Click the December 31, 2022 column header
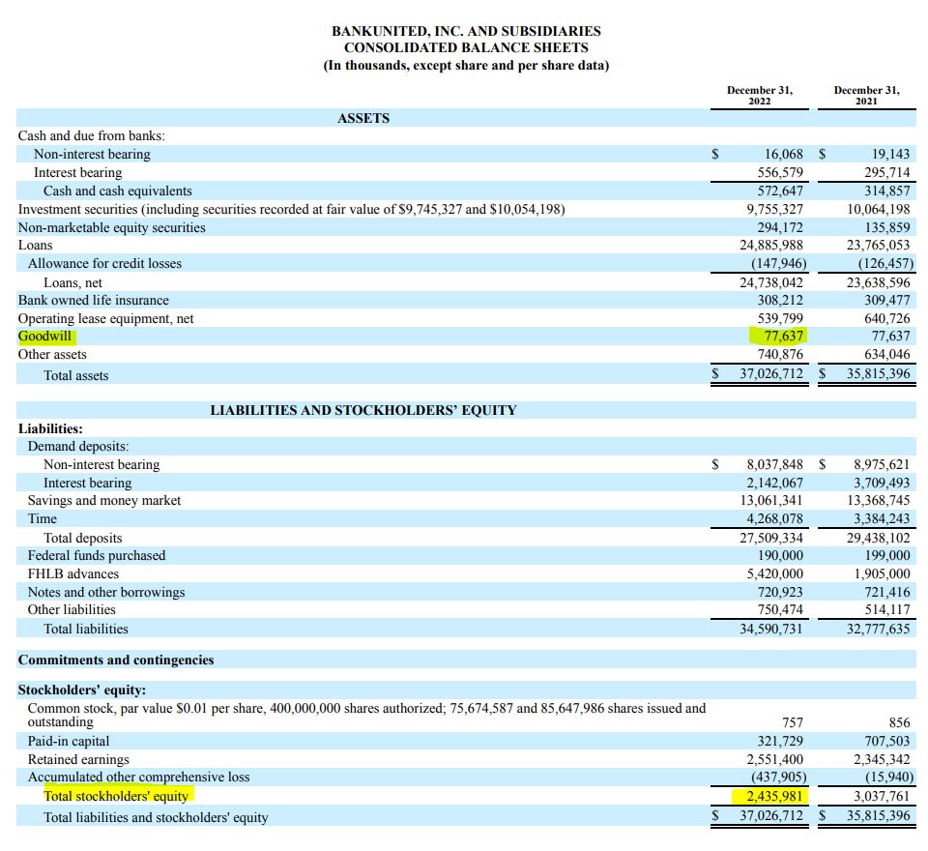The image size is (928, 851). point(760,96)
